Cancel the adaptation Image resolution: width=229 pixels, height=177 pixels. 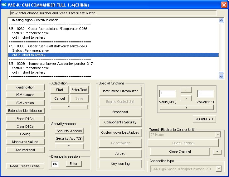[60, 98]
